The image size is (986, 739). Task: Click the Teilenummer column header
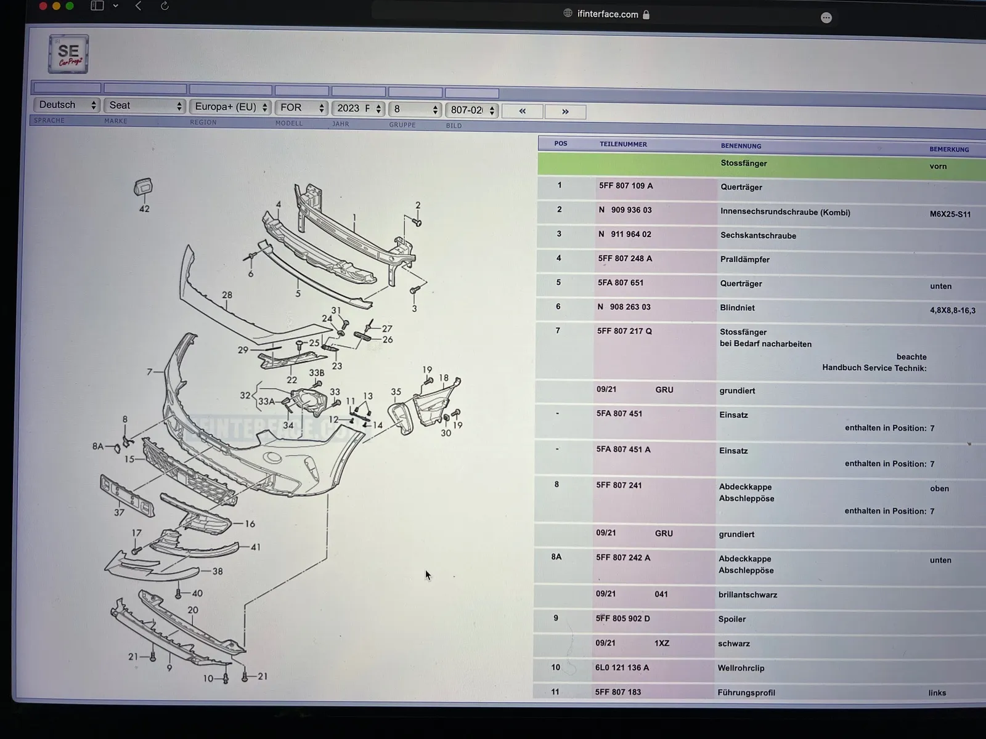tap(623, 144)
